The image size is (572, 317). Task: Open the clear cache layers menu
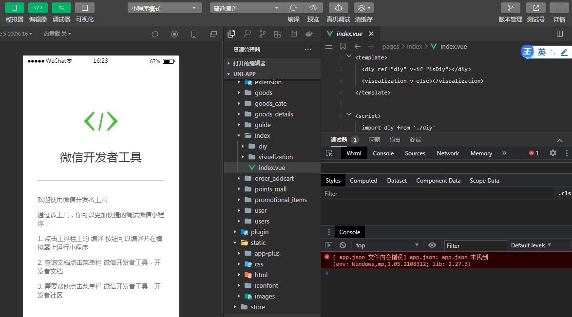click(x=363, y=8)
